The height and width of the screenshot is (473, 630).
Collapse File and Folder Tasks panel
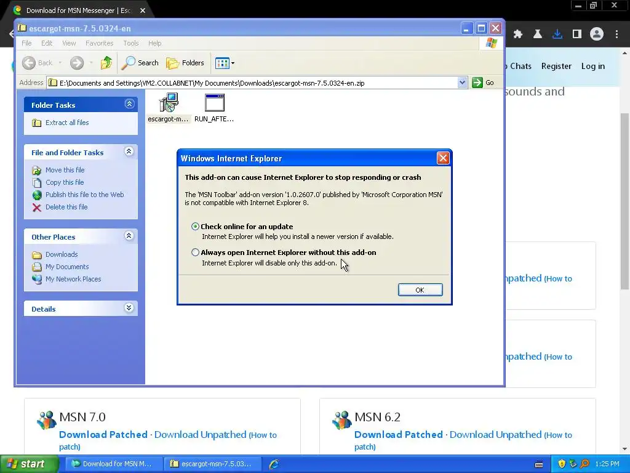(129, 152)
